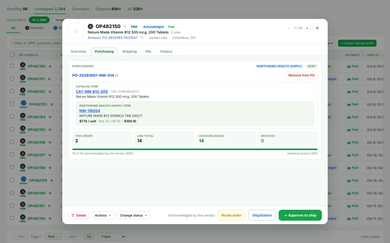Click the Route order button

point(232,215)
